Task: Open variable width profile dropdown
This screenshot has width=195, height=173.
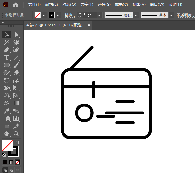Action: pos(136,15)
